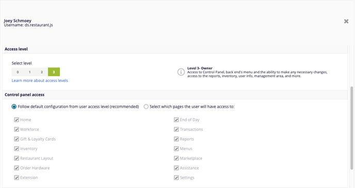Click the Username: ds.restaurant.js text

[x=28, y=25]
